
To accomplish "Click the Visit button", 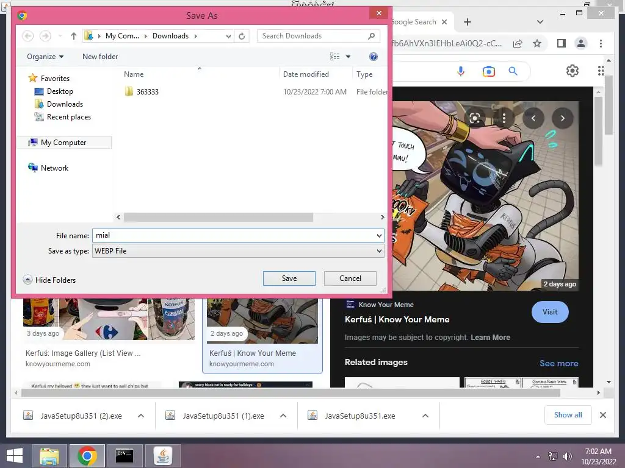I will (x=550, y=312).
